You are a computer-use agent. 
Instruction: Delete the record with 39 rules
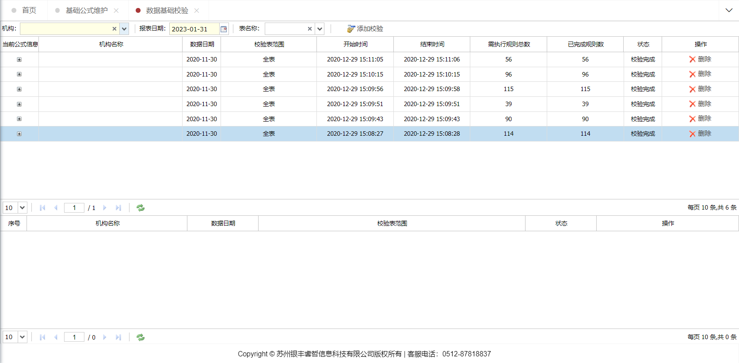700,104
